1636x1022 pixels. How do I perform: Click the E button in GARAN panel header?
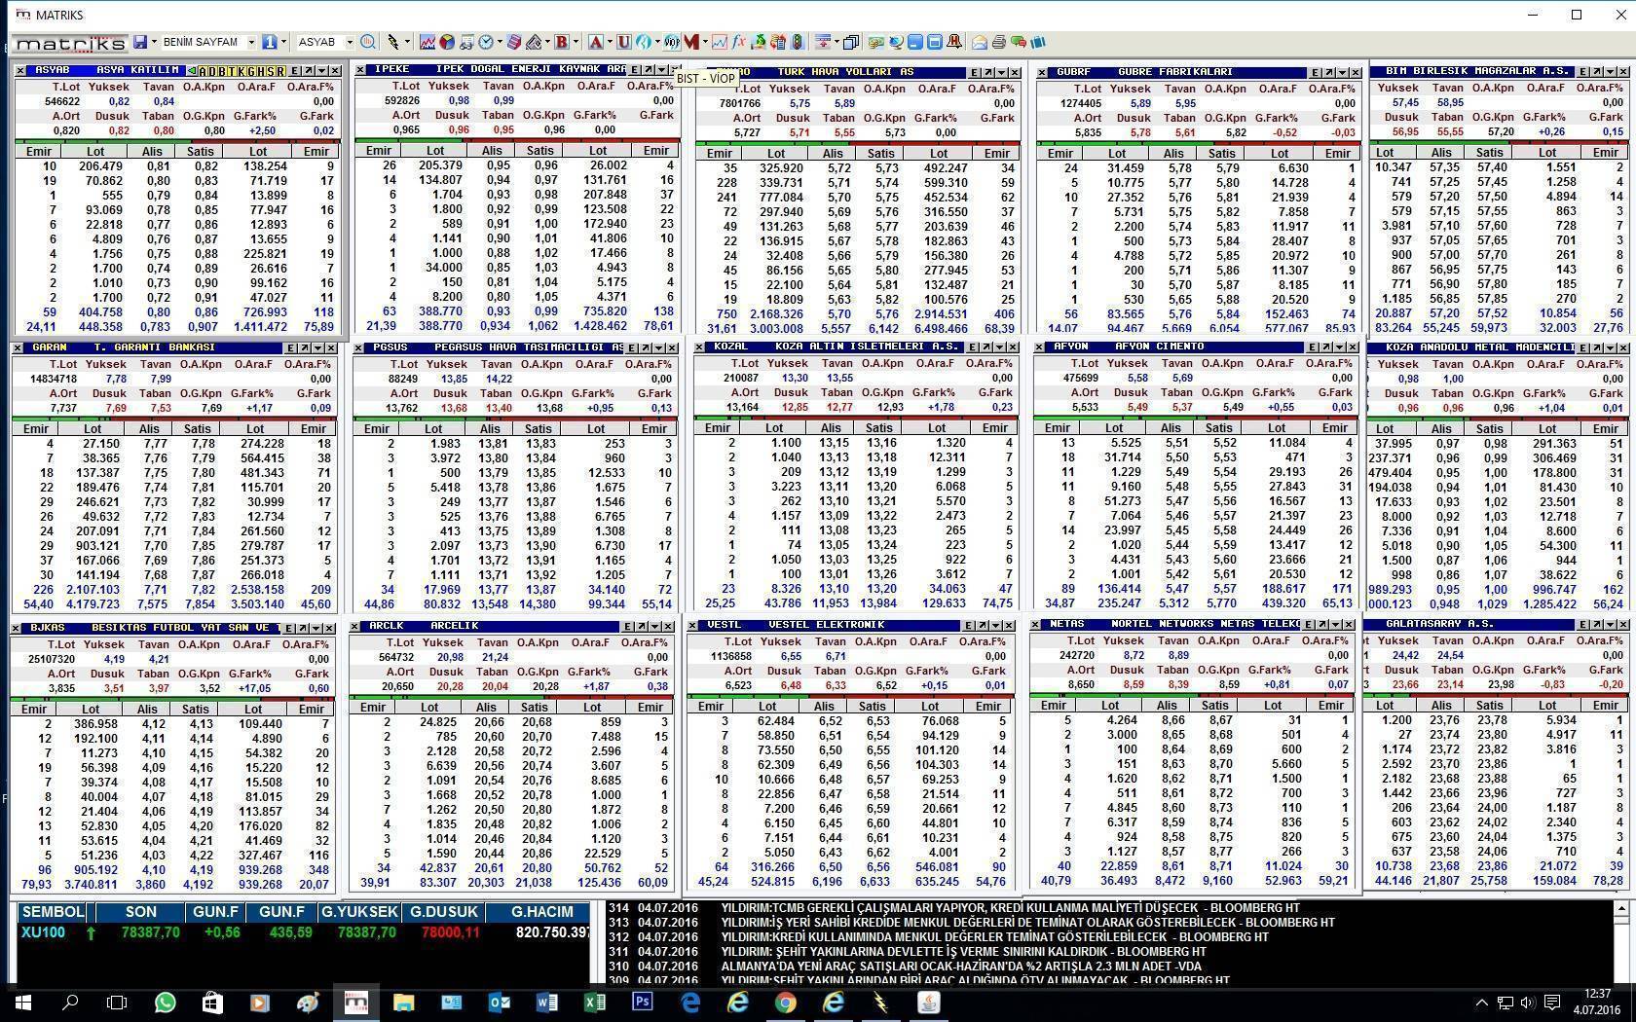291,347
